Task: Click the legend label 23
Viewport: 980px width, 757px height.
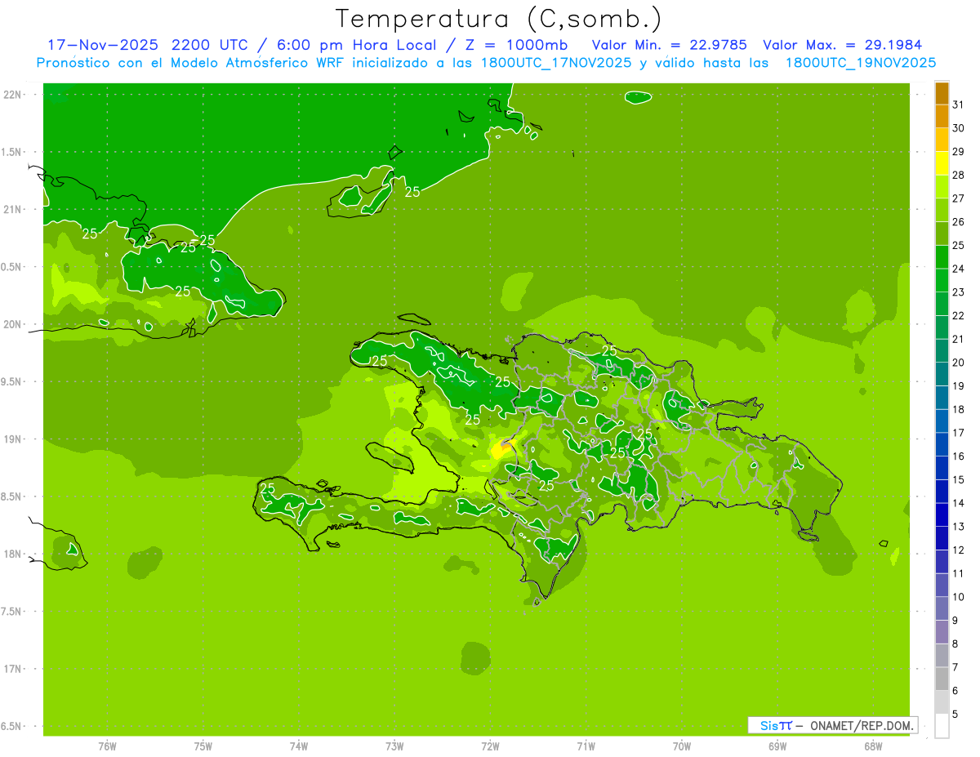Action: coord(958,292)
